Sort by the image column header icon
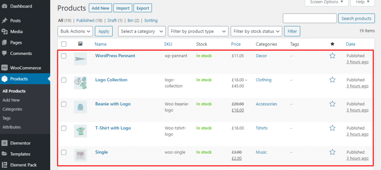This screenshot has width=381, height=170. (x=80, y=44)
